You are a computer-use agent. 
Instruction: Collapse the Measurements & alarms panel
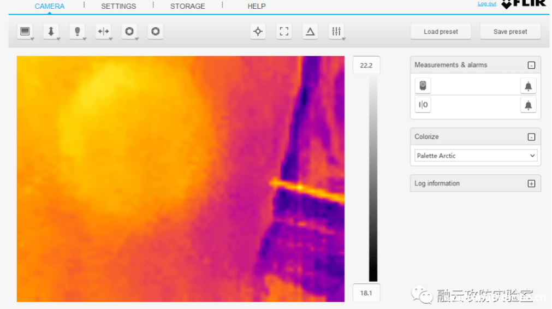pos(532,66)
